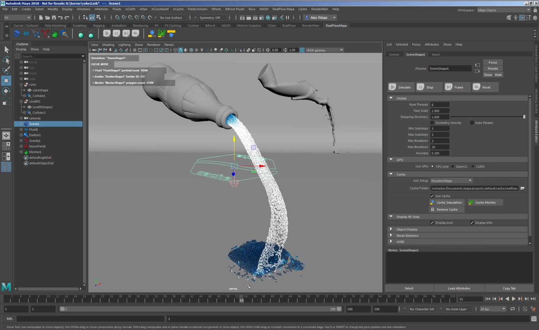Select the CPU only radio button

point(432,167)
